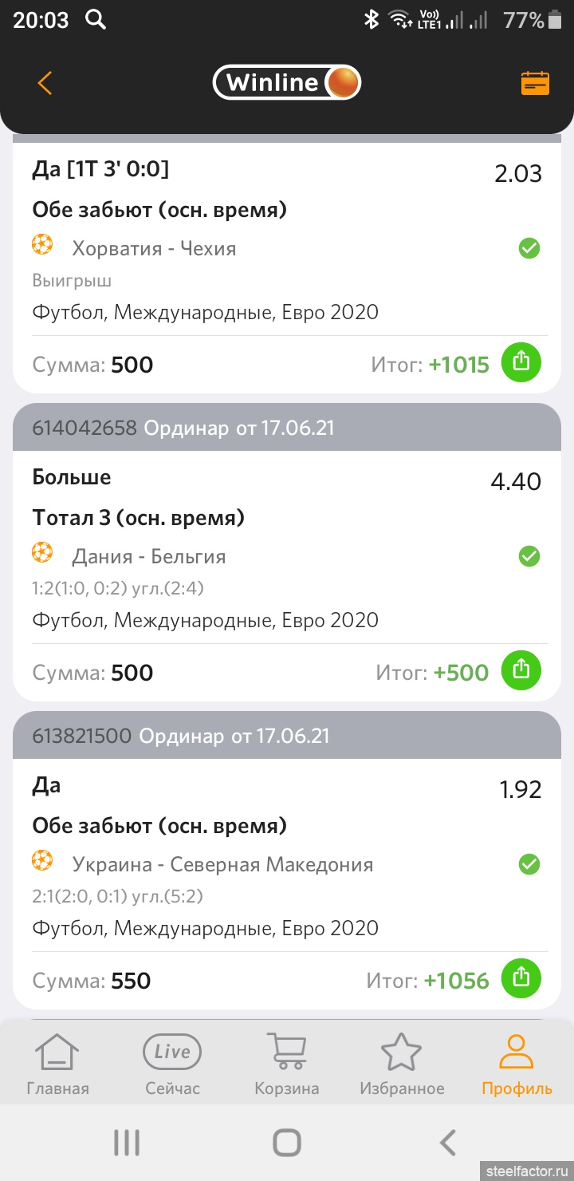The width and height of the screenshot is (574, 1181).
Task: Select the Профиль tab
Action: point(517,1064)
